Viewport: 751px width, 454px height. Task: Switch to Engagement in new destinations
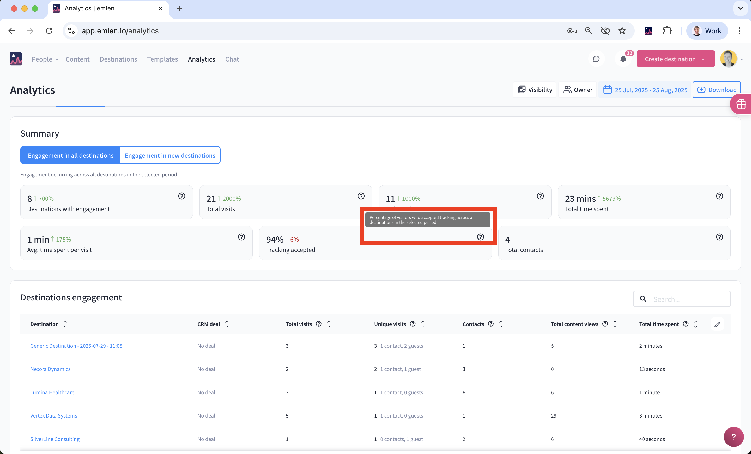(x=170, y=155)
